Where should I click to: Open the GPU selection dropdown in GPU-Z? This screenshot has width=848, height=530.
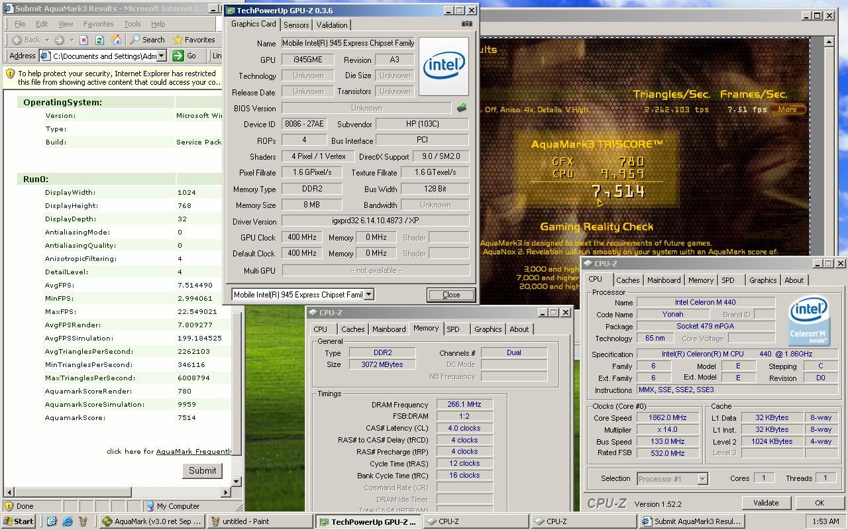(x=369, y=294)
